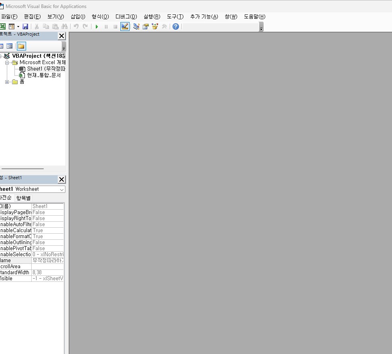Expand the 폼 folder tree node

[7, 82]
